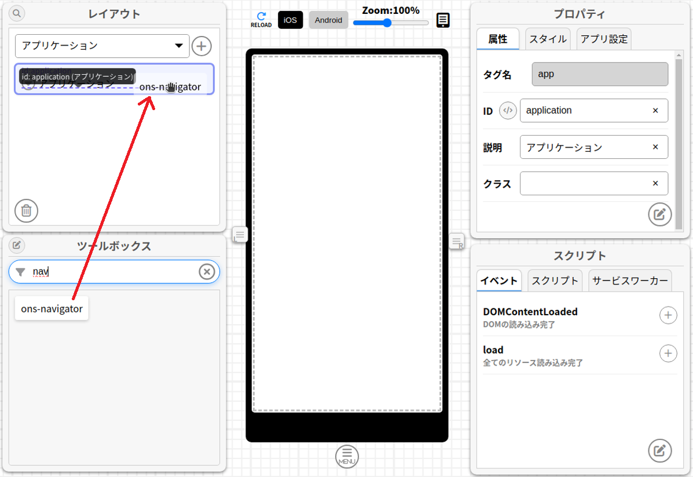This screenshot has width=693, height=477.
Task: Open the round MENU button below phone
Action: tap(347, 456)
